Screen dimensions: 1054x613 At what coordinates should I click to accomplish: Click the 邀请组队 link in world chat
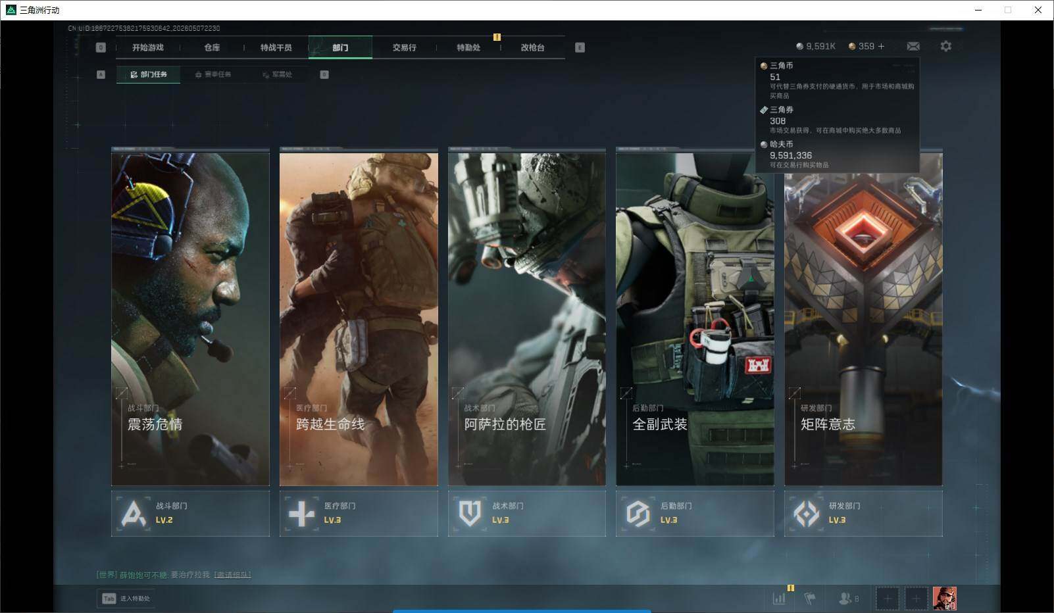click(x=232, y=575)
